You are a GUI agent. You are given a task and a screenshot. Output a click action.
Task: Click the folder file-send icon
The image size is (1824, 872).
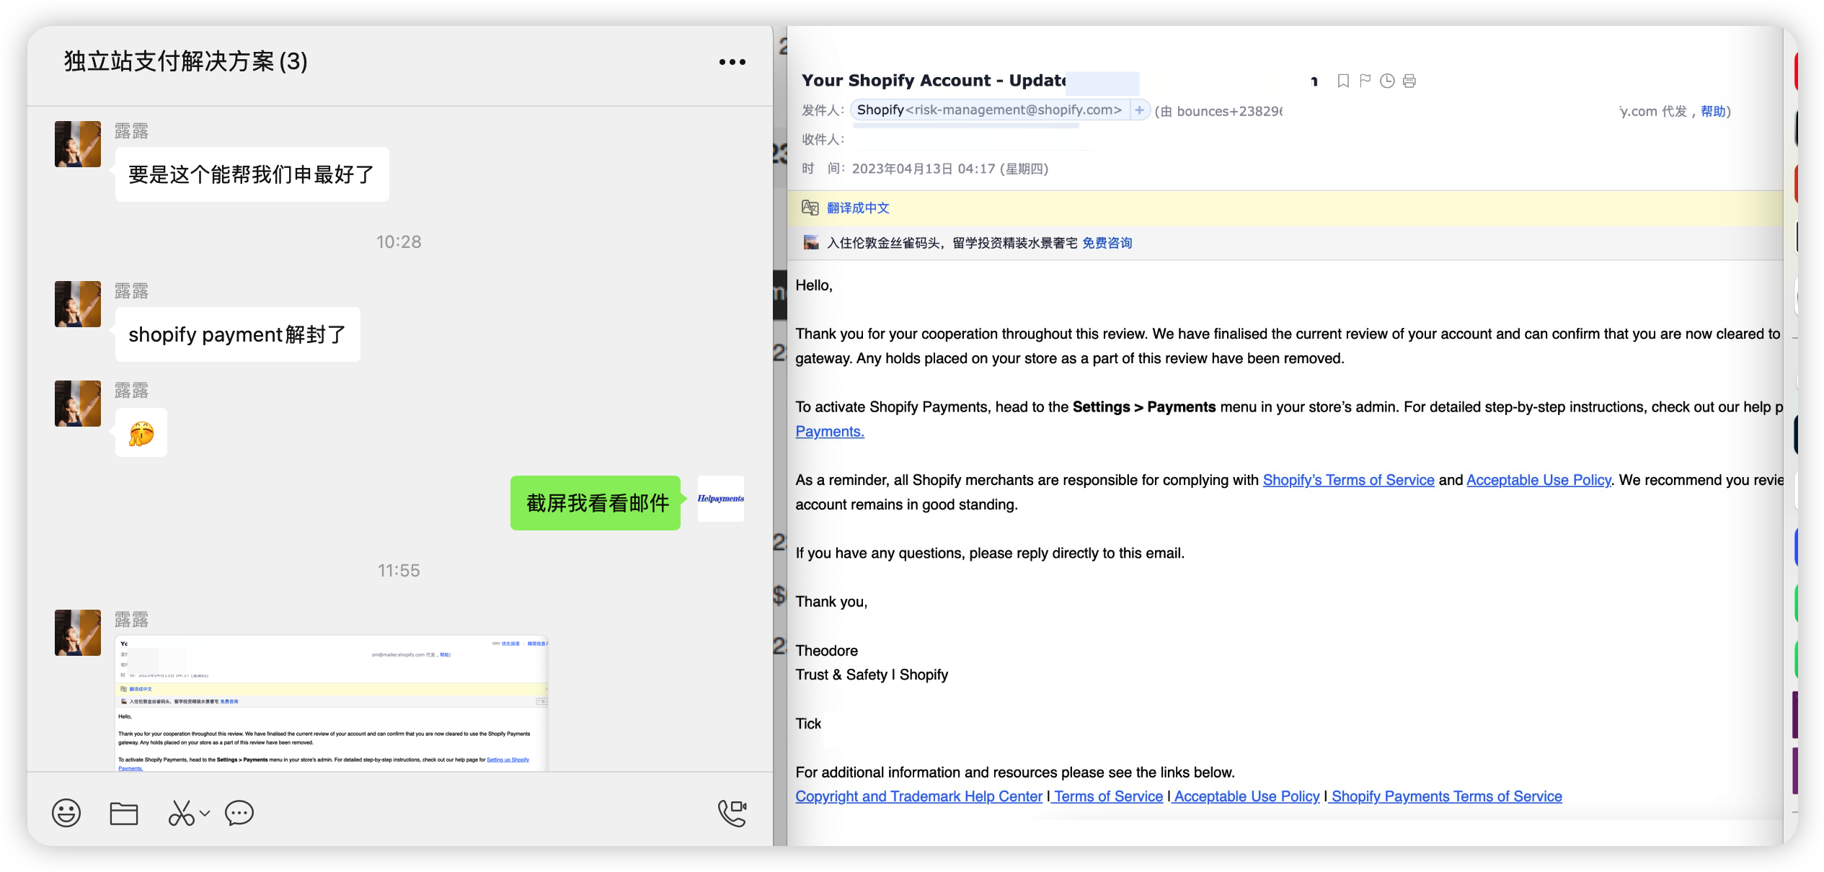click(x=124, y=813)
